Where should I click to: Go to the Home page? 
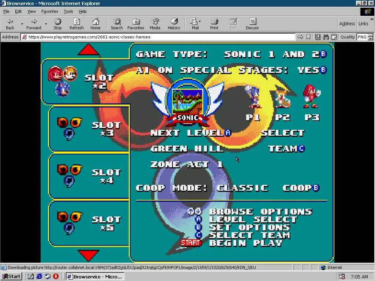96,24
